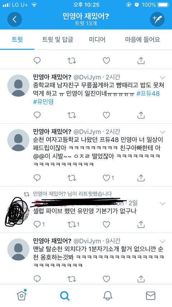Open the #프듀48 hashtag link
This screenshot has height=307, width=172.
click(148, 93)
